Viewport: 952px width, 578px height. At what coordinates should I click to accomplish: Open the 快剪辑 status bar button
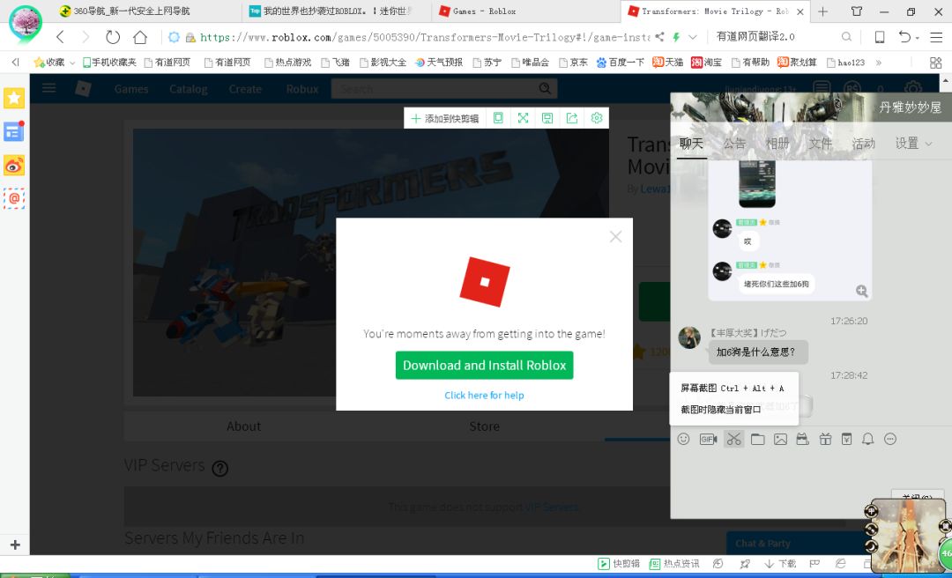coord(619,564)
